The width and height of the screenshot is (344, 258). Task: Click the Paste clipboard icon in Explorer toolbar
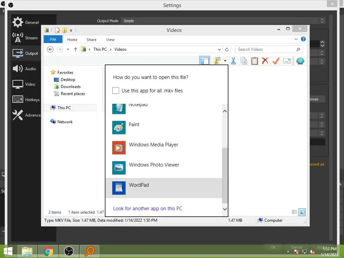coord(255,61)
